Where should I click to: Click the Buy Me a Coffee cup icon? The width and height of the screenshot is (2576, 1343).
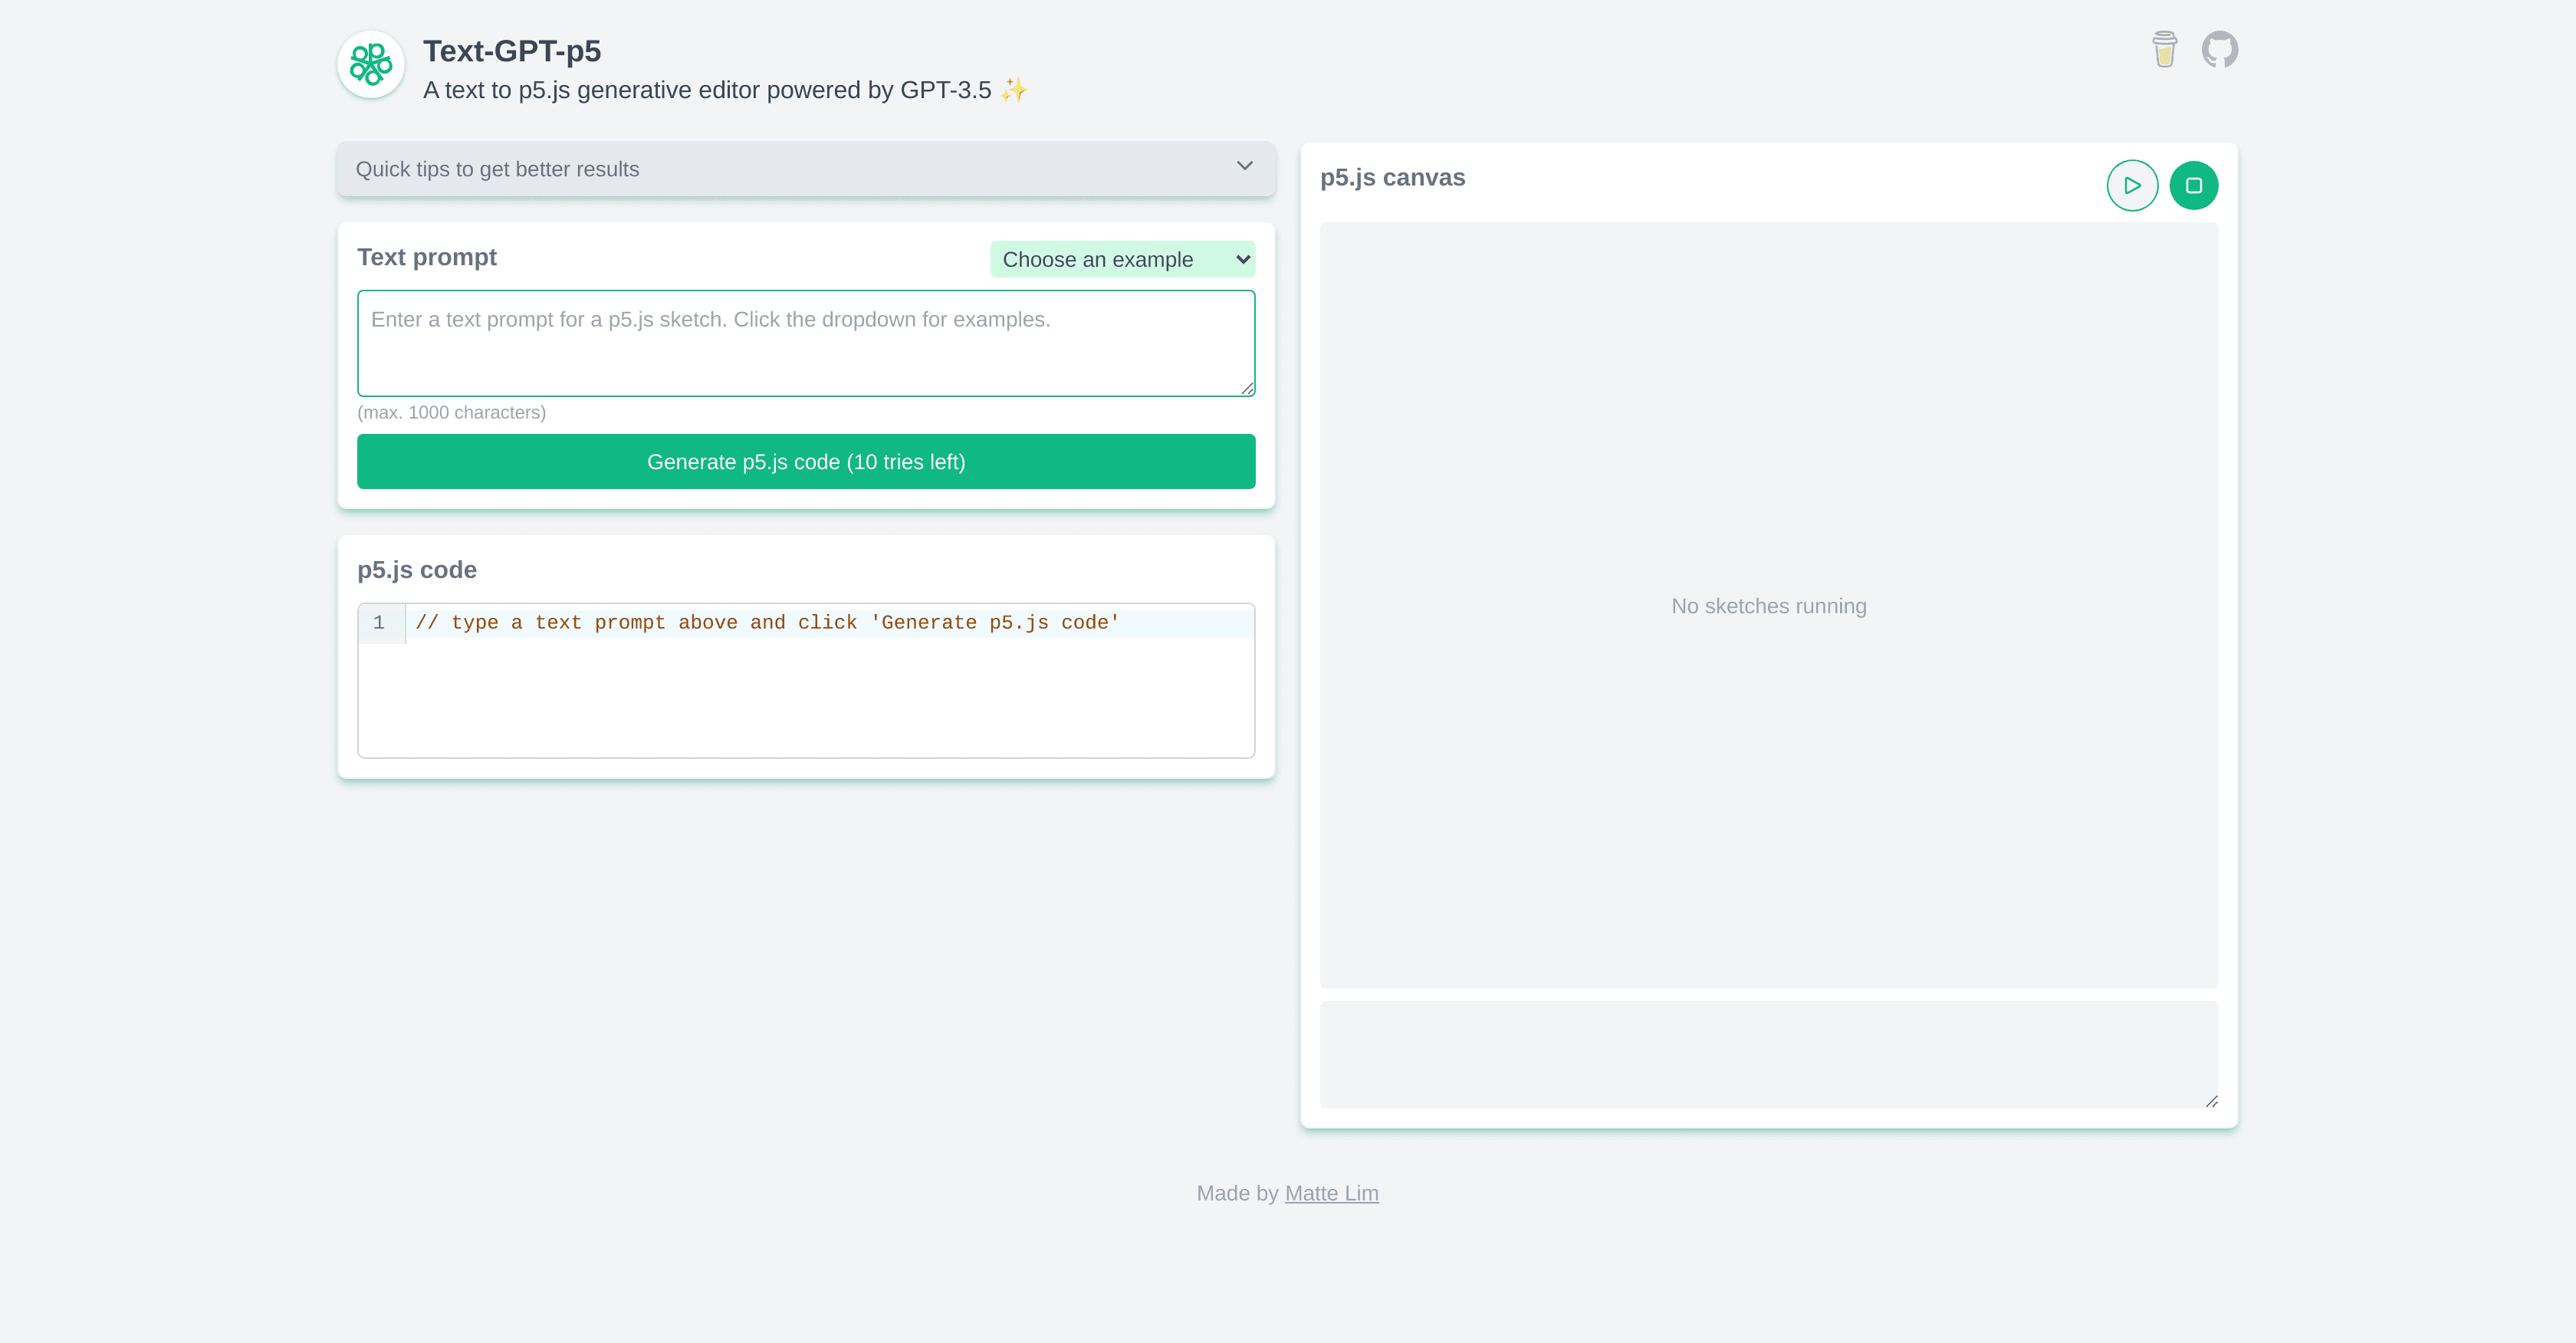(2165, 48)
